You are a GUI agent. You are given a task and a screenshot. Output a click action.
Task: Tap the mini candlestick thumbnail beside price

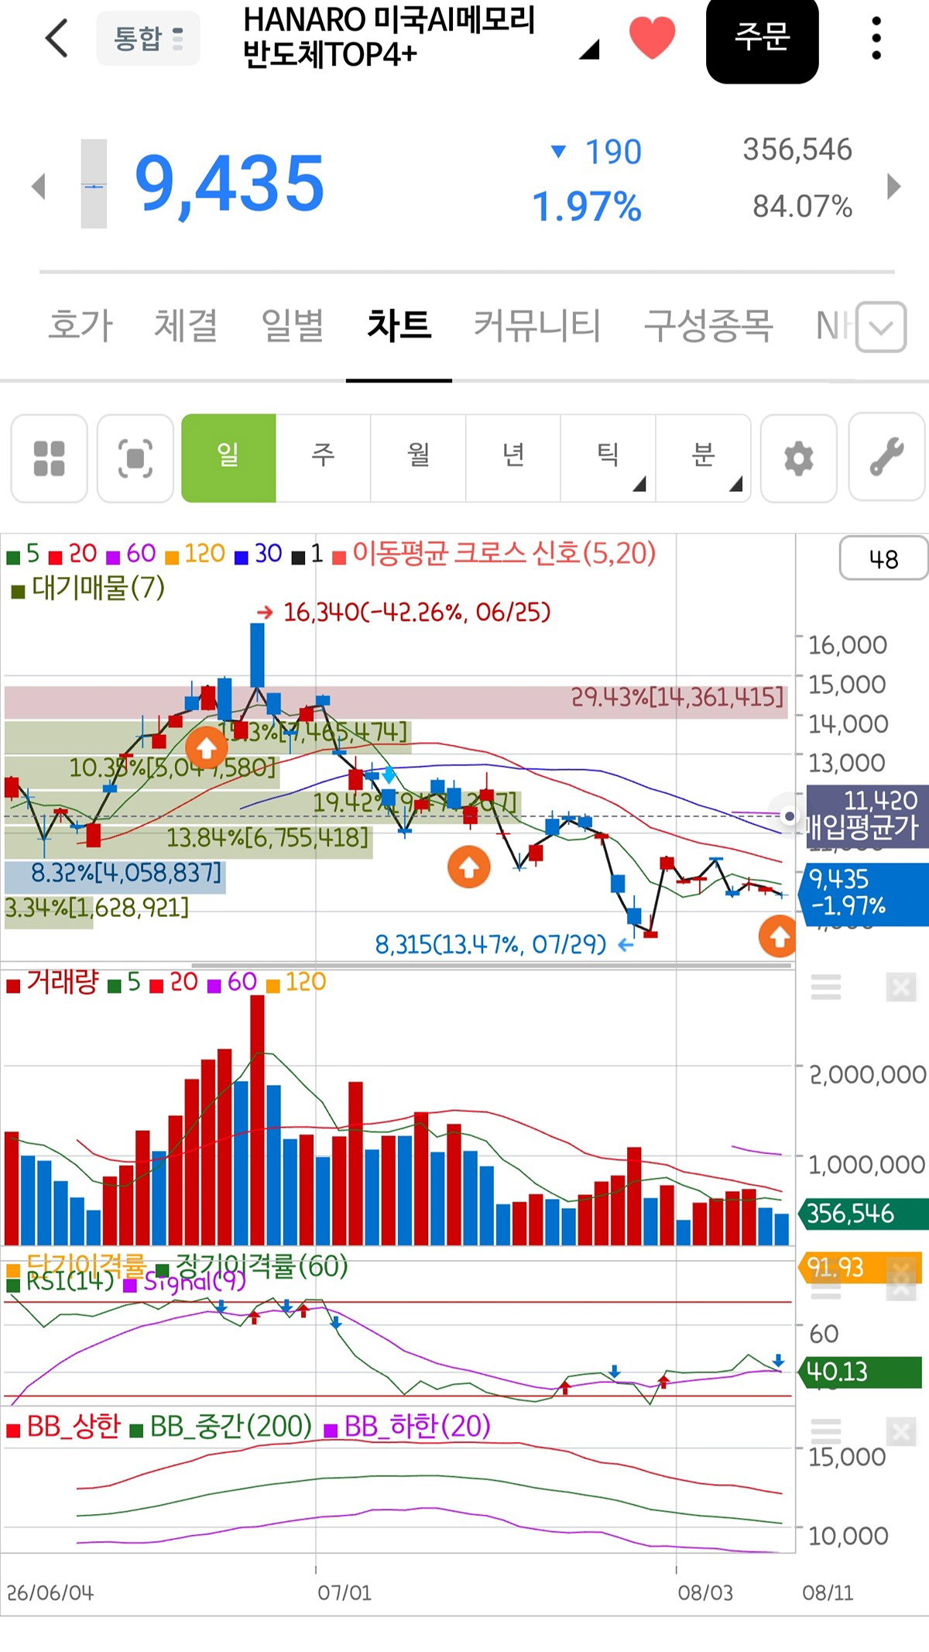[x=94, y=184]
